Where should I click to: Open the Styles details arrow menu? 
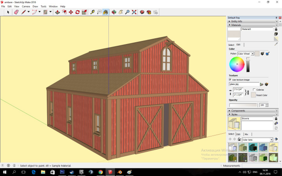click(x=276, y=139)
